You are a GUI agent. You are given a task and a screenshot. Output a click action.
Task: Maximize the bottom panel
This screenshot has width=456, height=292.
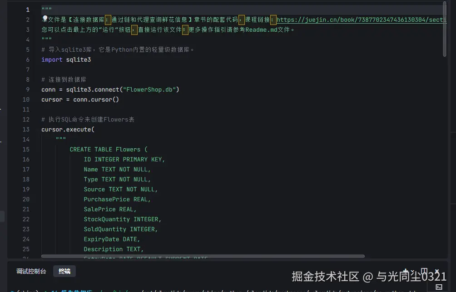coord(430,270)
